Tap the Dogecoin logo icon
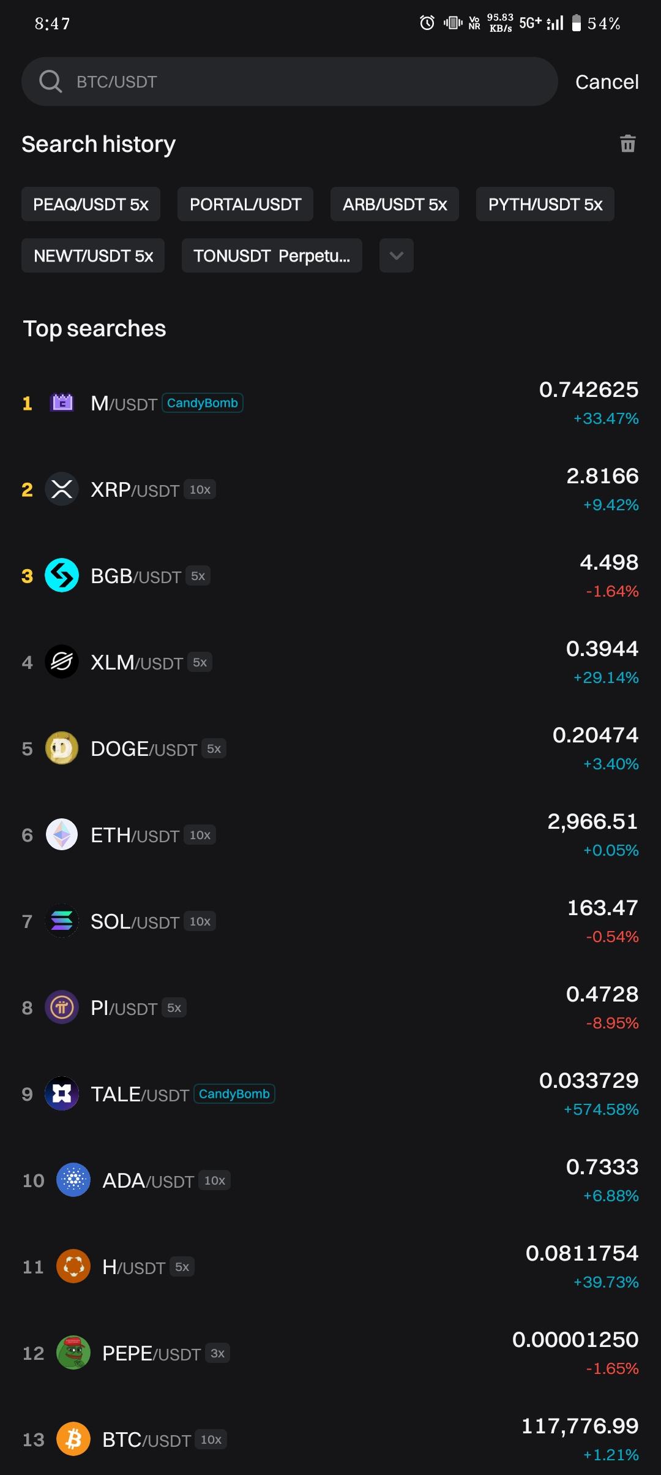The image size is (661, 1475). pyautogui.click(x=62, y=748)
